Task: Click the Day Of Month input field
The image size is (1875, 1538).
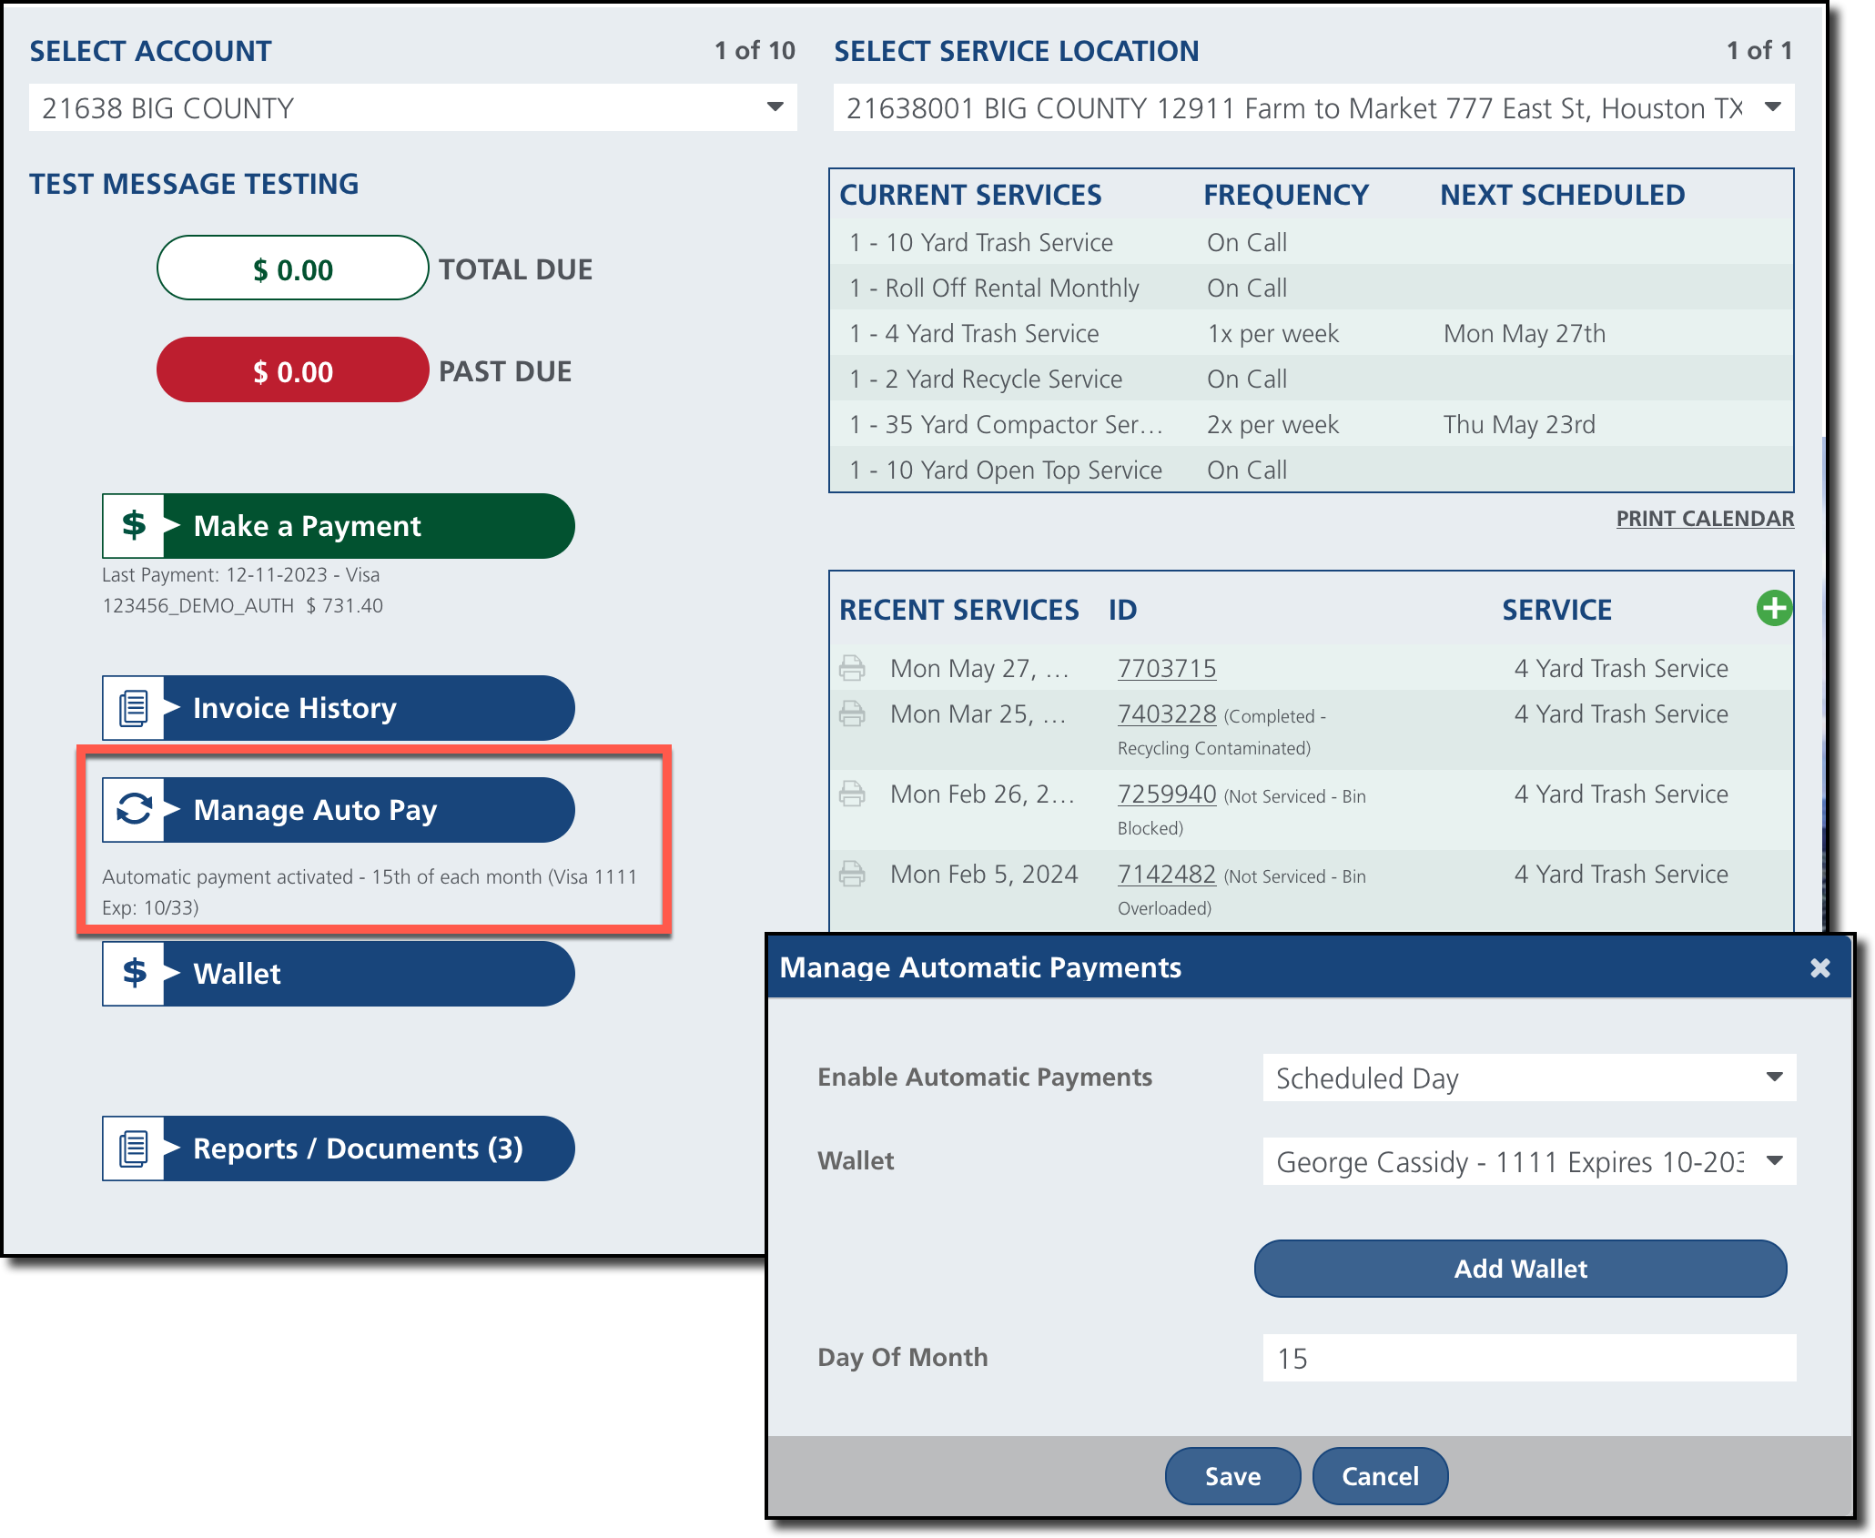Action: pos(1528,1358)
